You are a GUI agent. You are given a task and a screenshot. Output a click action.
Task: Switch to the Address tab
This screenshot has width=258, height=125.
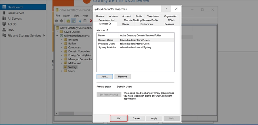point(114,16)
